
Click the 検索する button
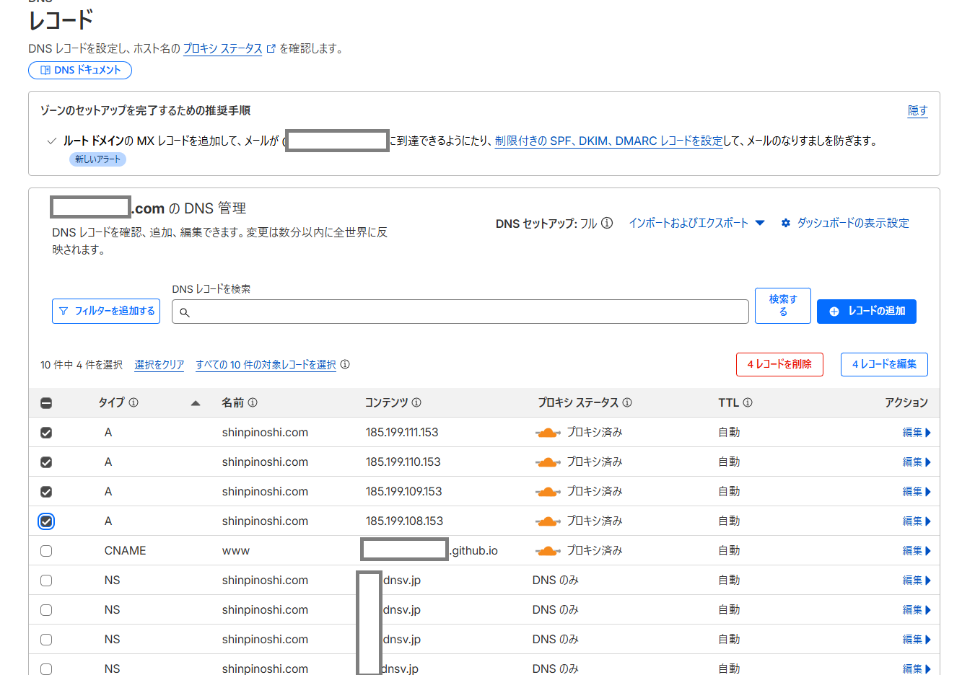783,306
